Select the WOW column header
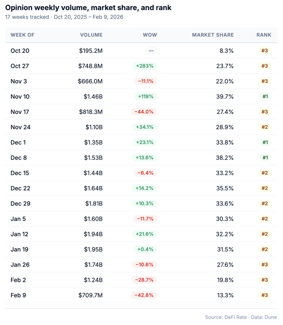This screenshot has width=283, height=325. click(x=150, y=35)
